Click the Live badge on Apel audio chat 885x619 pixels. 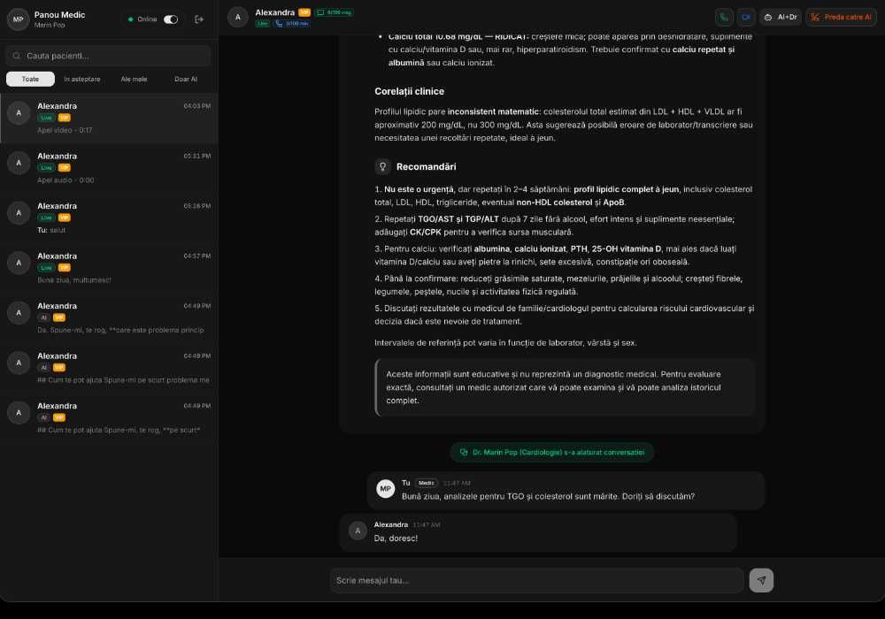coord(46,168)
